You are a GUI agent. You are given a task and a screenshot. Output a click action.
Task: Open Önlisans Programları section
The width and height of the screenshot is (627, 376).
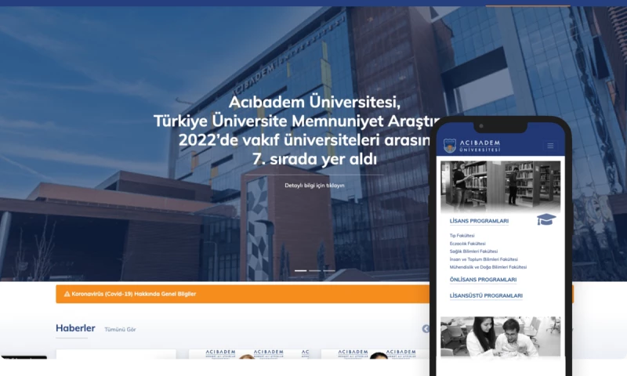[x=483, y=280]
